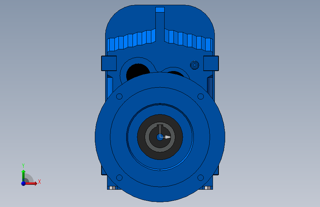Click the red X label of the triad
This screenshot has width=320, height=207.
(x=39, y=182)
